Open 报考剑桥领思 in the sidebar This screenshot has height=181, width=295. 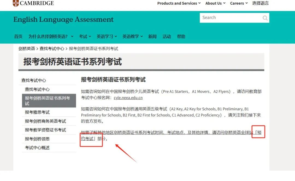(37, 139)
